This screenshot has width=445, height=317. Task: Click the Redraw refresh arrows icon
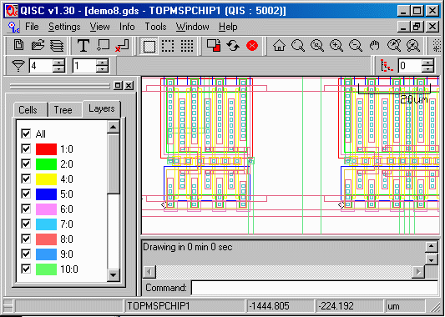[233, 46]
